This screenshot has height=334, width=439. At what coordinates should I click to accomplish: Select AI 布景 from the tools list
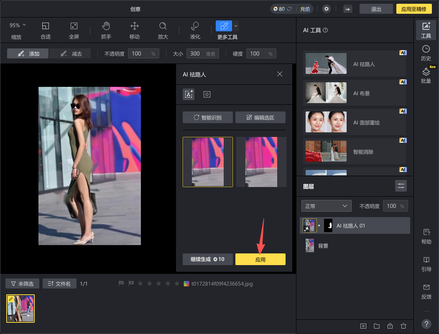click(354, 94)
